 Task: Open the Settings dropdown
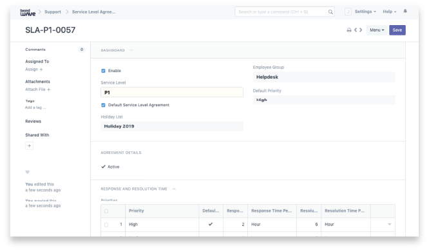(x=365, y=12)
